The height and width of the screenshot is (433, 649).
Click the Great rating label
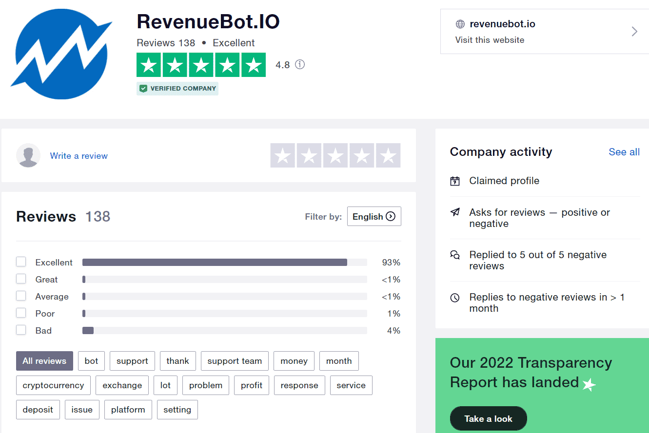pos(46,280)
